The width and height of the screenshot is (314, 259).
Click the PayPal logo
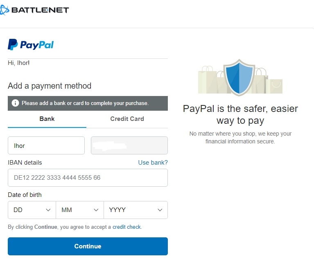31,45
